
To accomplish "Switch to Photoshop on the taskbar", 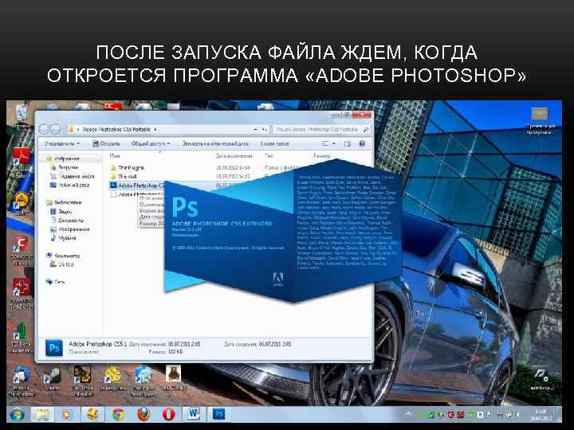I will pos(219,415).
